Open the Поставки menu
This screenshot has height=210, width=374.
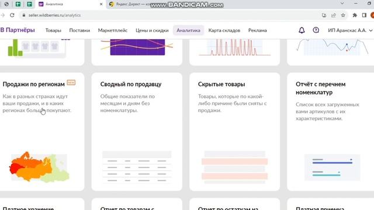[x=79, y=30]
